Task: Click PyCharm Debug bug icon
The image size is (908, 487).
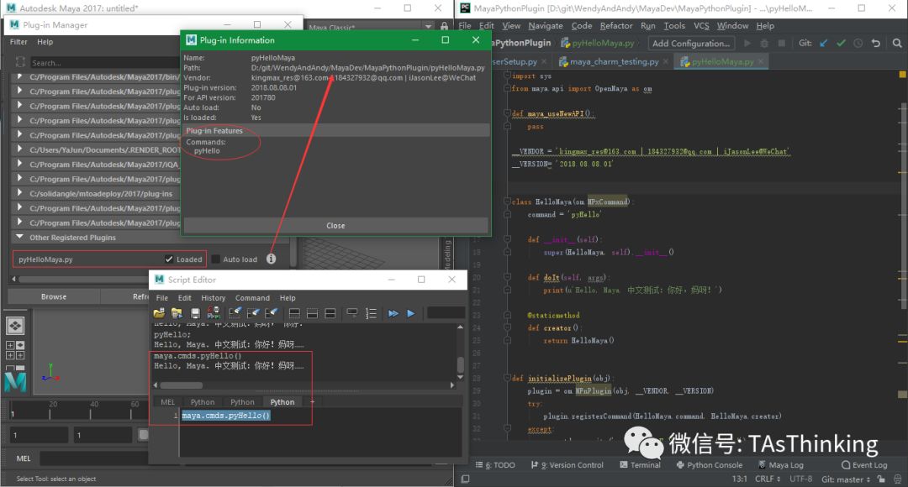Action: [764, 44]
